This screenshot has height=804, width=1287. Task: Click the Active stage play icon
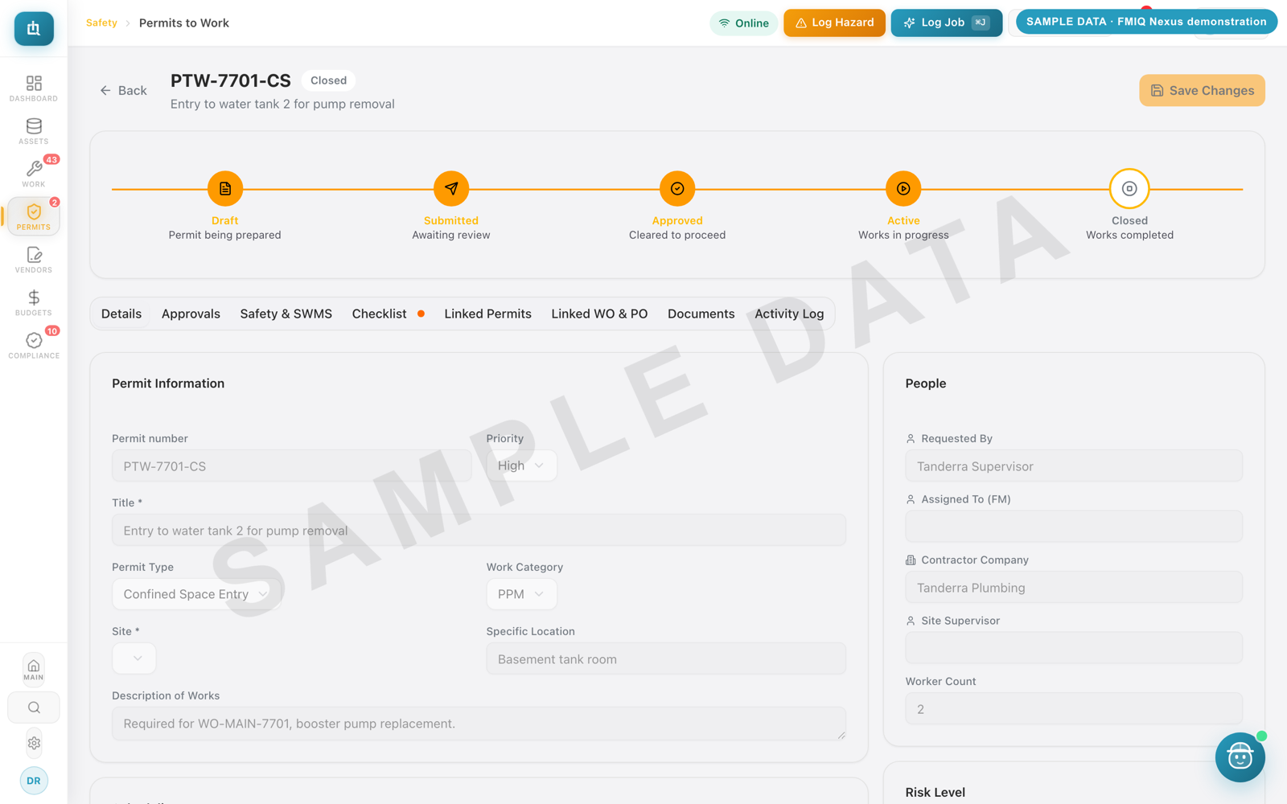coord(903,188)
